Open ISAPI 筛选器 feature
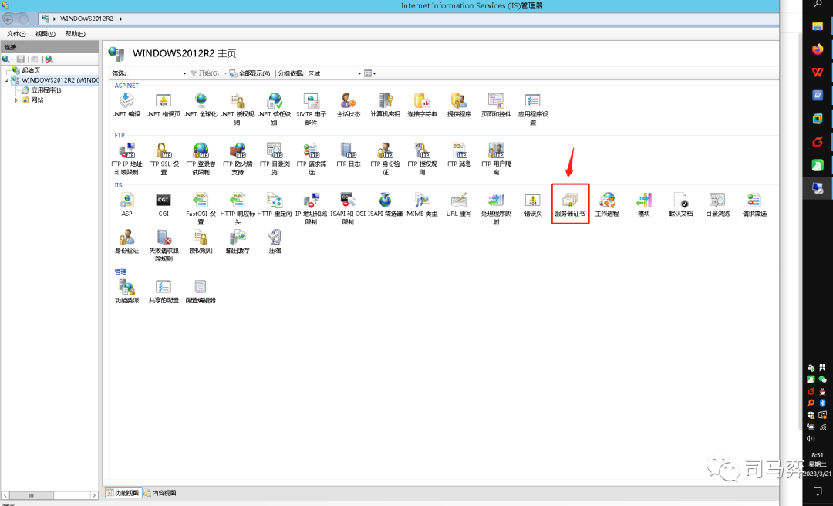The width and height of the screenshot is (833, 506). pyautogui.click(x=385, y=204)
